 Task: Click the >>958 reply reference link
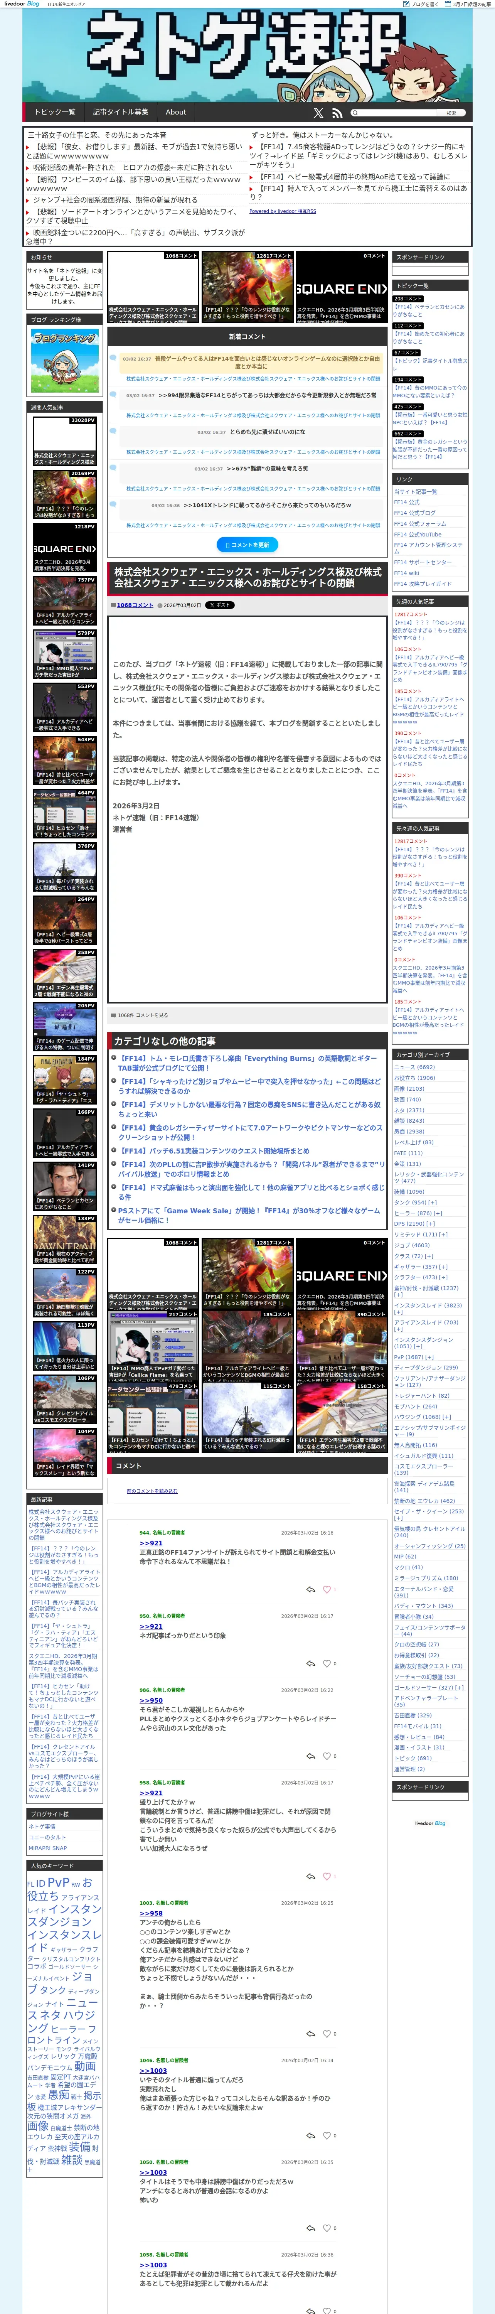(151, 1913)
